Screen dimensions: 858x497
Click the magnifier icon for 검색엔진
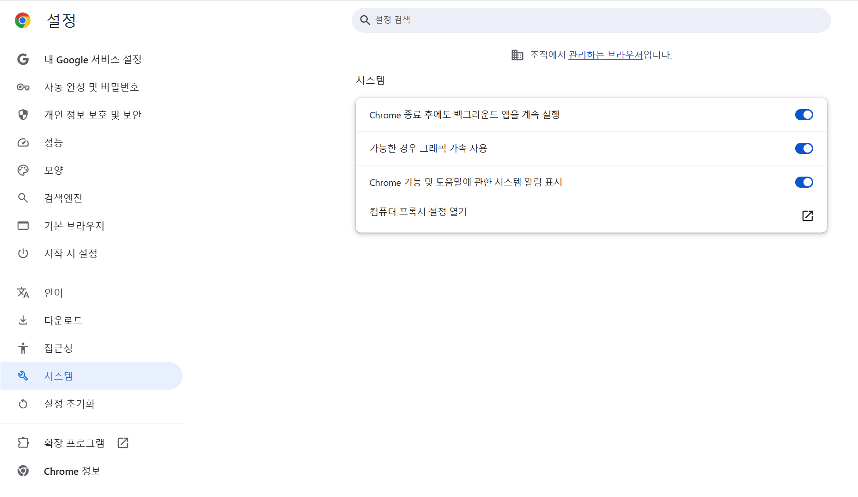(x=23, y=198)
